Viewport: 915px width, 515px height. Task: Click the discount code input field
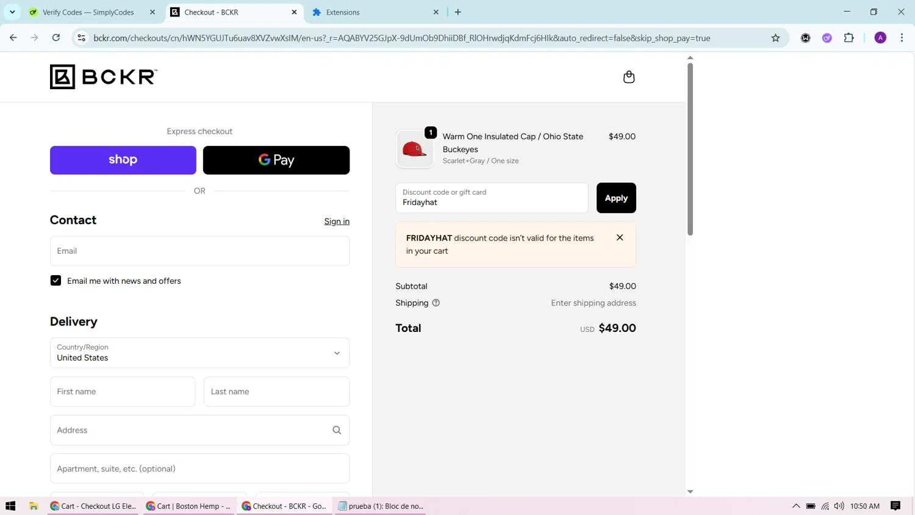click(492, 198)
